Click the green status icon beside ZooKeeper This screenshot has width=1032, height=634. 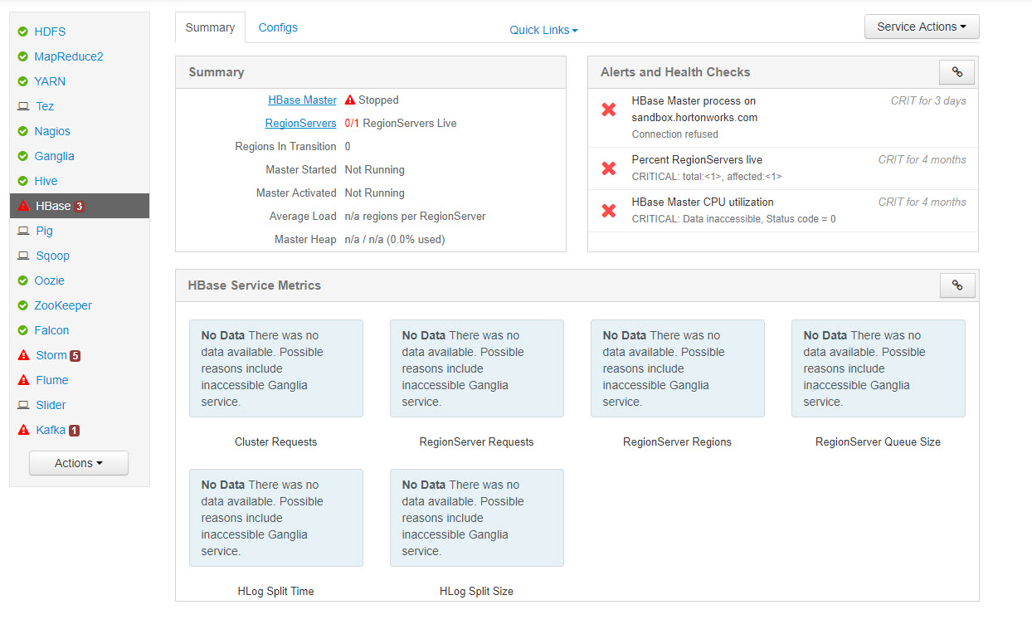(x=23, y=305)
